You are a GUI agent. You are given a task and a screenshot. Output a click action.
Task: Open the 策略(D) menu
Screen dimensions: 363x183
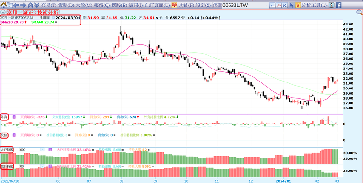tap(66, 5)
